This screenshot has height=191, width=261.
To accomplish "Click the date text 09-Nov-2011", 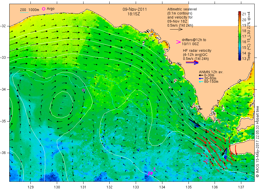I will tap(135, 9).
